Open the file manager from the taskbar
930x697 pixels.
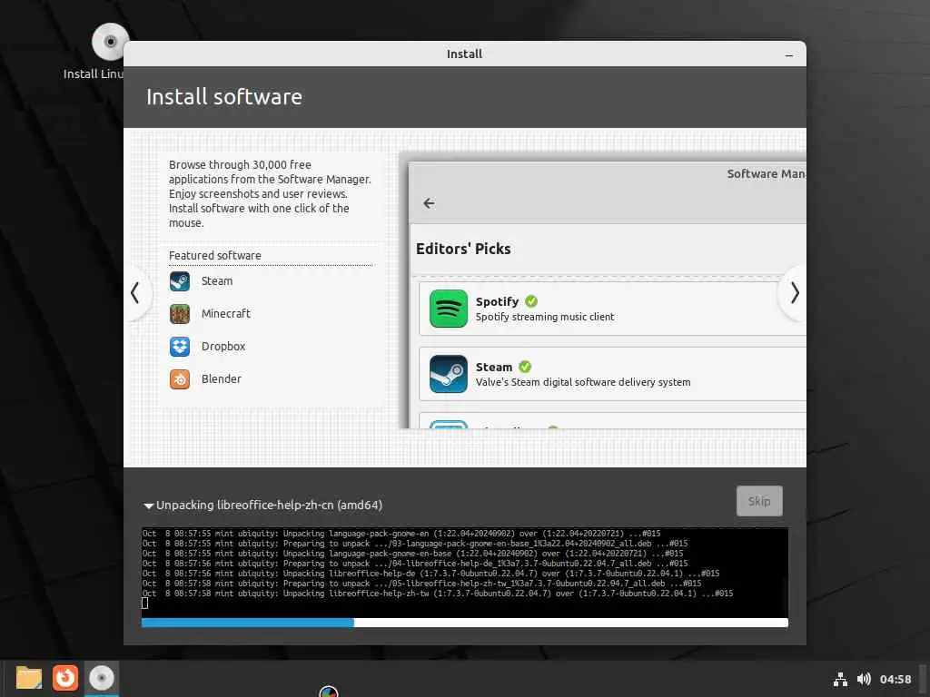[29, 678]
